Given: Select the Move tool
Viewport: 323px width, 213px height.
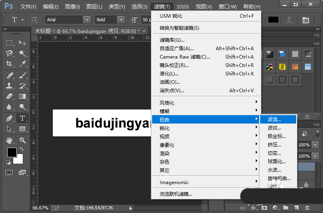Looking at the screenshot, I should coord(22,43).
